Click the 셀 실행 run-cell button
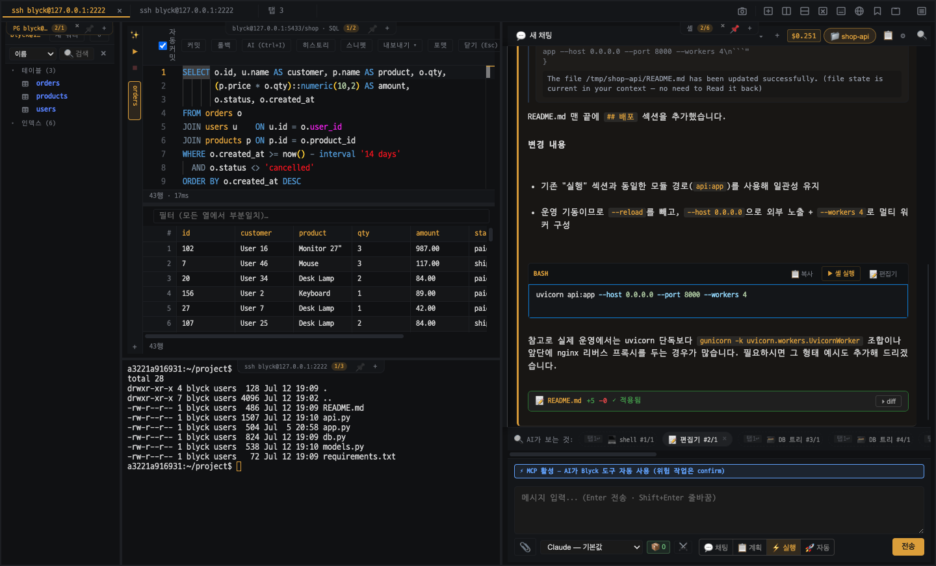The width and height of the screenshot is (936, 566). pyautogui.click(x=841, y=274)
